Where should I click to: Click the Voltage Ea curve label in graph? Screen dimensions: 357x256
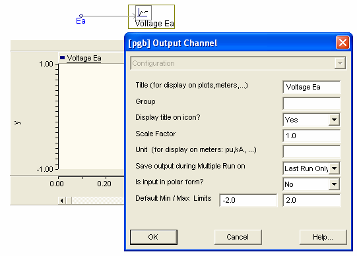84,58
